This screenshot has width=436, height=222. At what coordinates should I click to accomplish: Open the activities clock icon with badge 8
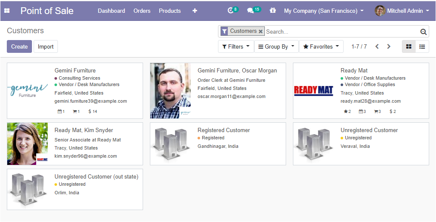(x=230, y=11)
